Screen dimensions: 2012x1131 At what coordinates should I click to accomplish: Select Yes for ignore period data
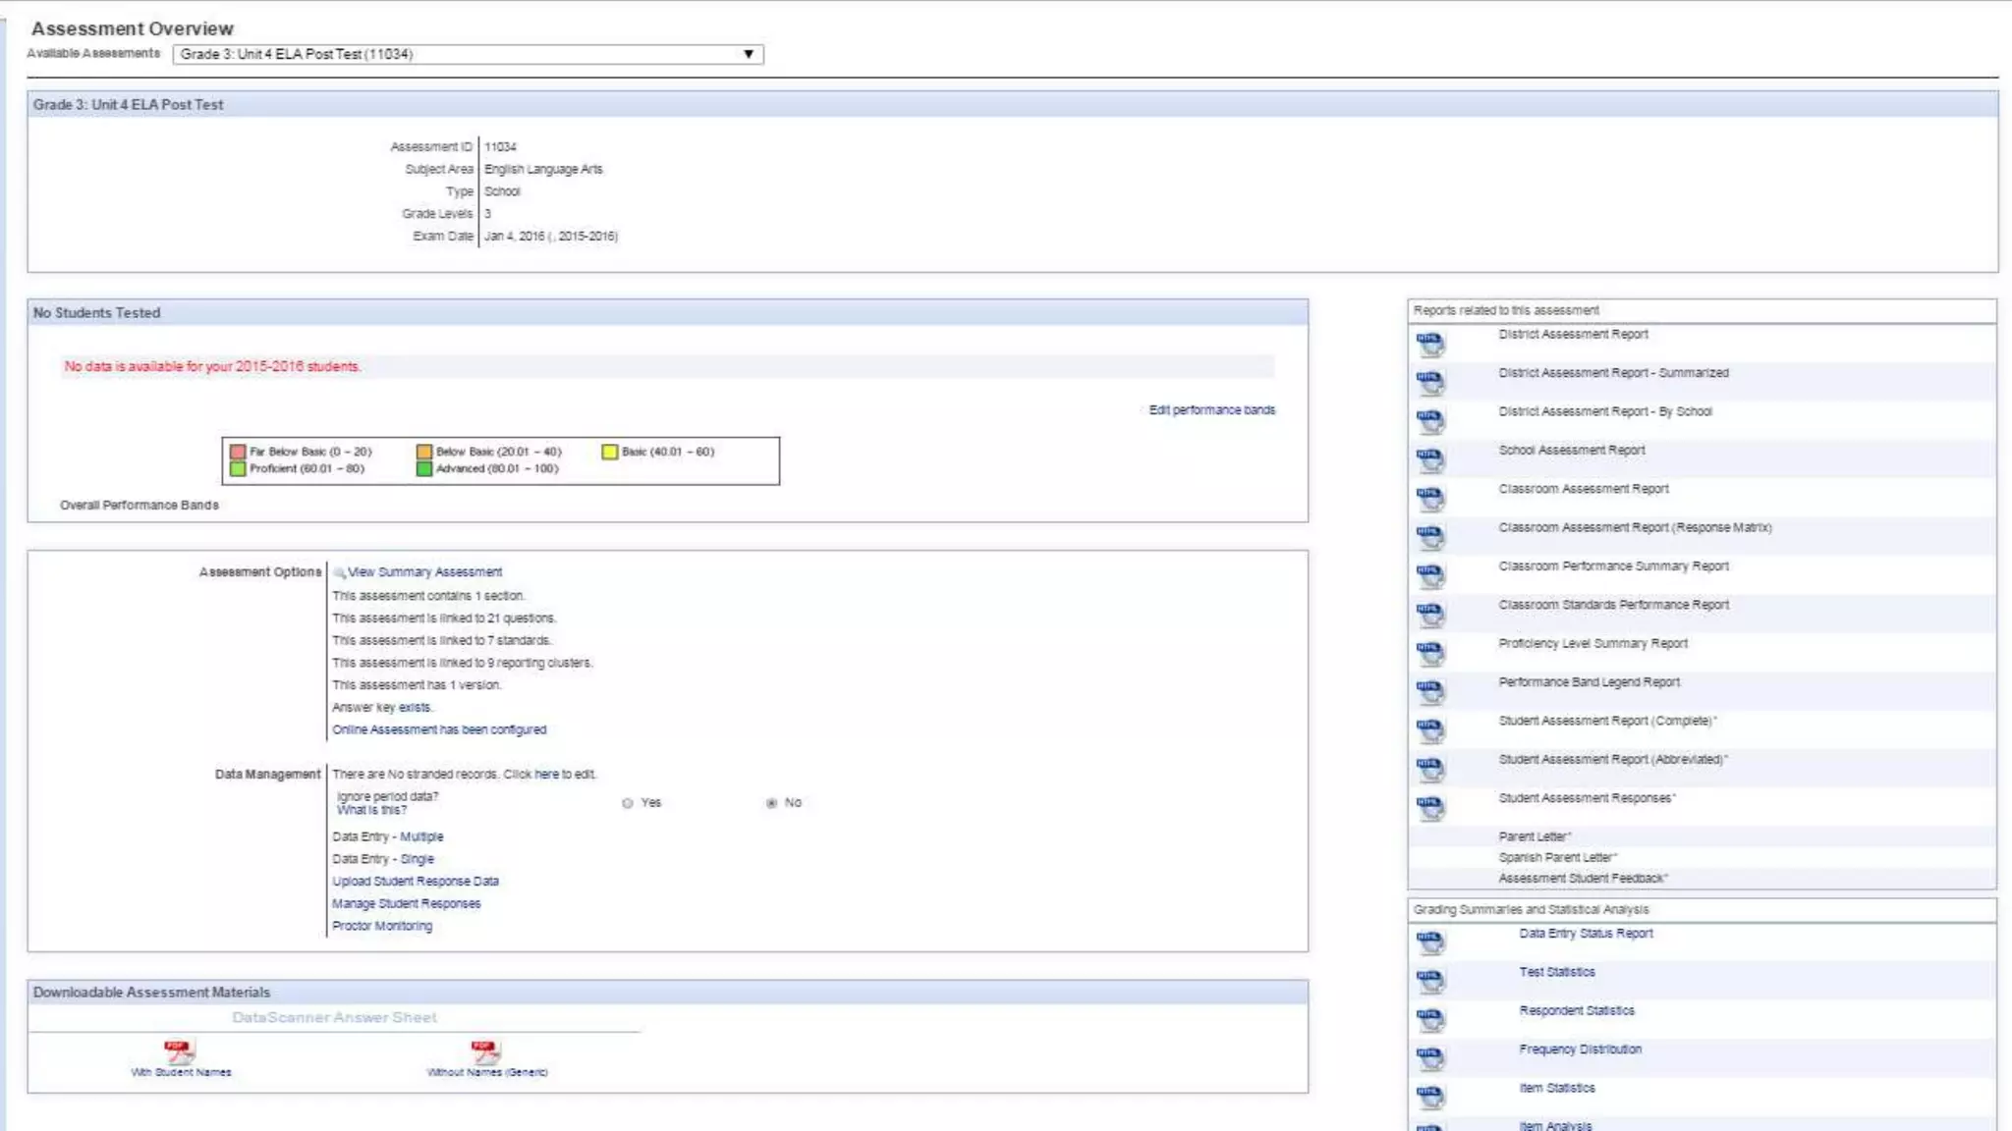click(x=628, y=803)
